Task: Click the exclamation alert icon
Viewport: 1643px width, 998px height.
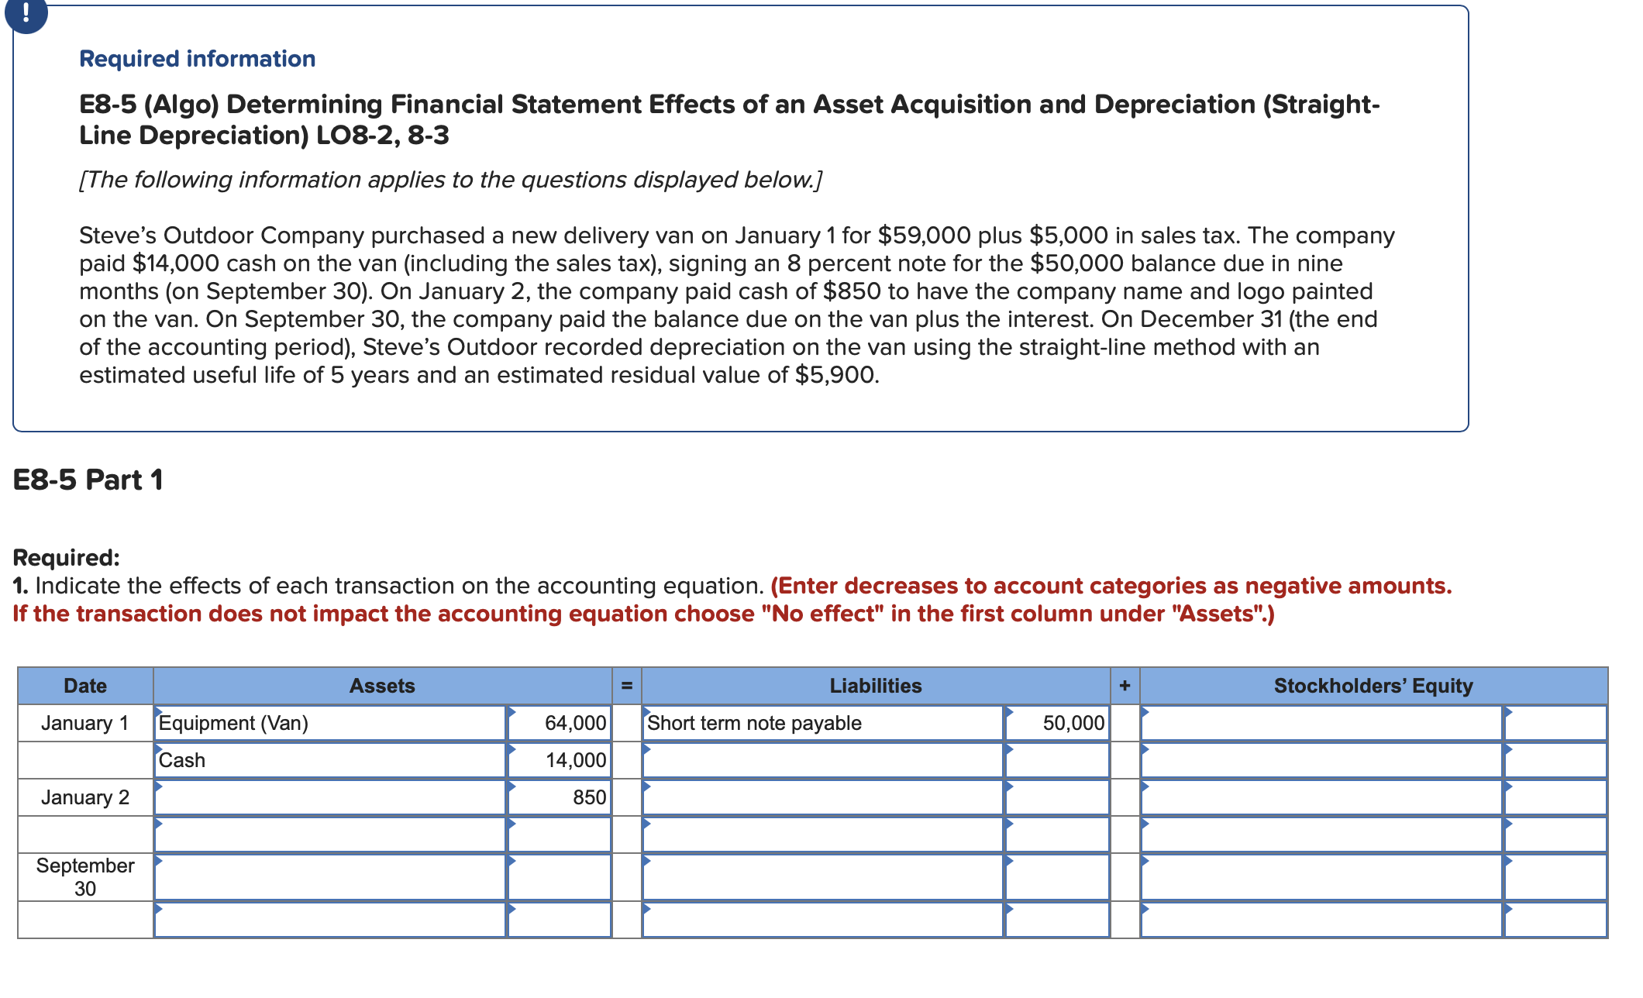Action: [x=26, y=17]
